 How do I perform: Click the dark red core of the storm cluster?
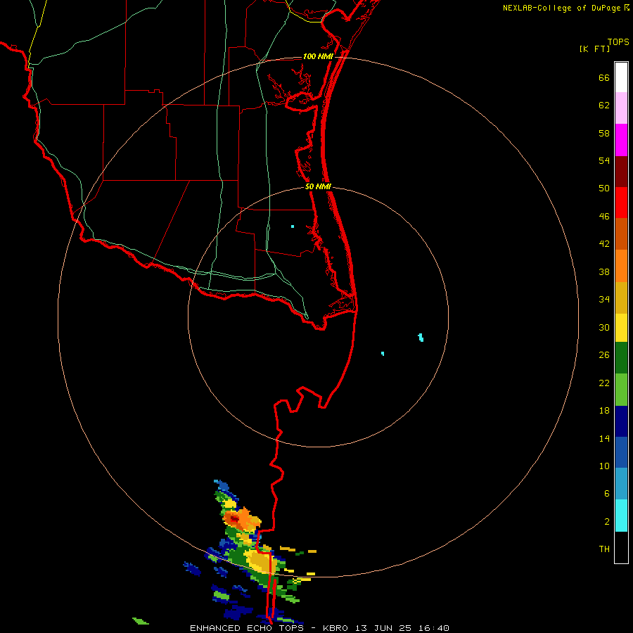pyautogui.click(x=234, y=519)
